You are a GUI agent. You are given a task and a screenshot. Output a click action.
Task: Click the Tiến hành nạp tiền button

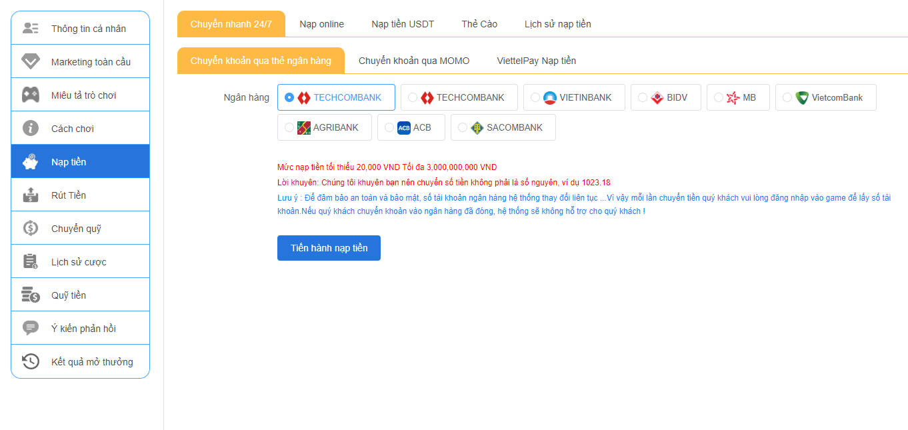(x=329, y=248)
